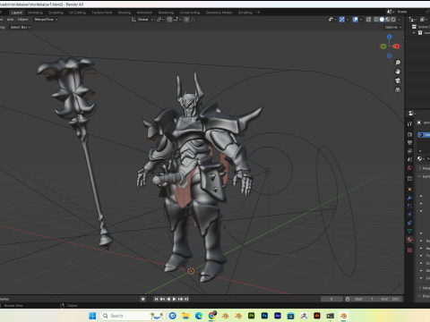Toggle proportional editing button
Image resolution: width=430 pixels, height=322 pixels.
[186, 20]
